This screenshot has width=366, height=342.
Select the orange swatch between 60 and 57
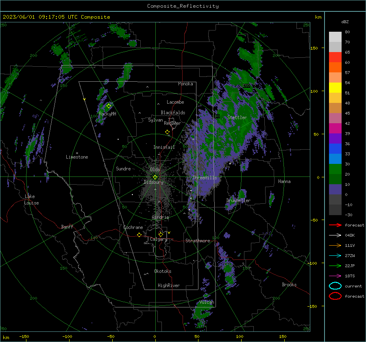point(335,68)
